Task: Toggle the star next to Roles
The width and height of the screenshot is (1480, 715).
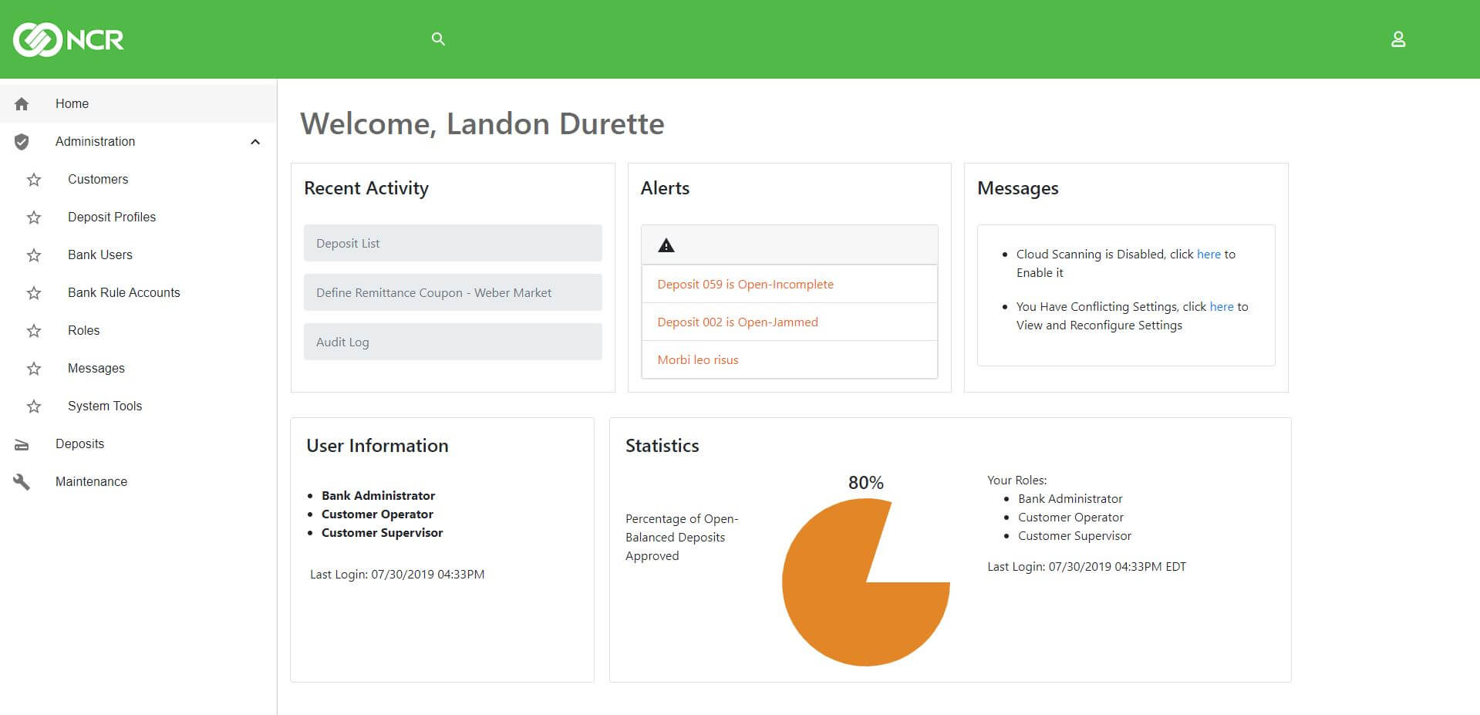Action: (34, 331)
